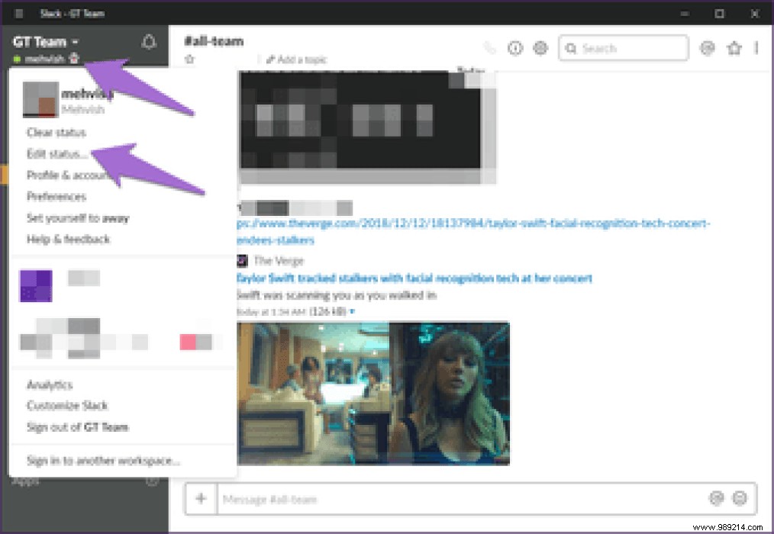Expand the download options arrow next to 126 kB
Screen dimensions: 774x534
[x=351, y=310]
